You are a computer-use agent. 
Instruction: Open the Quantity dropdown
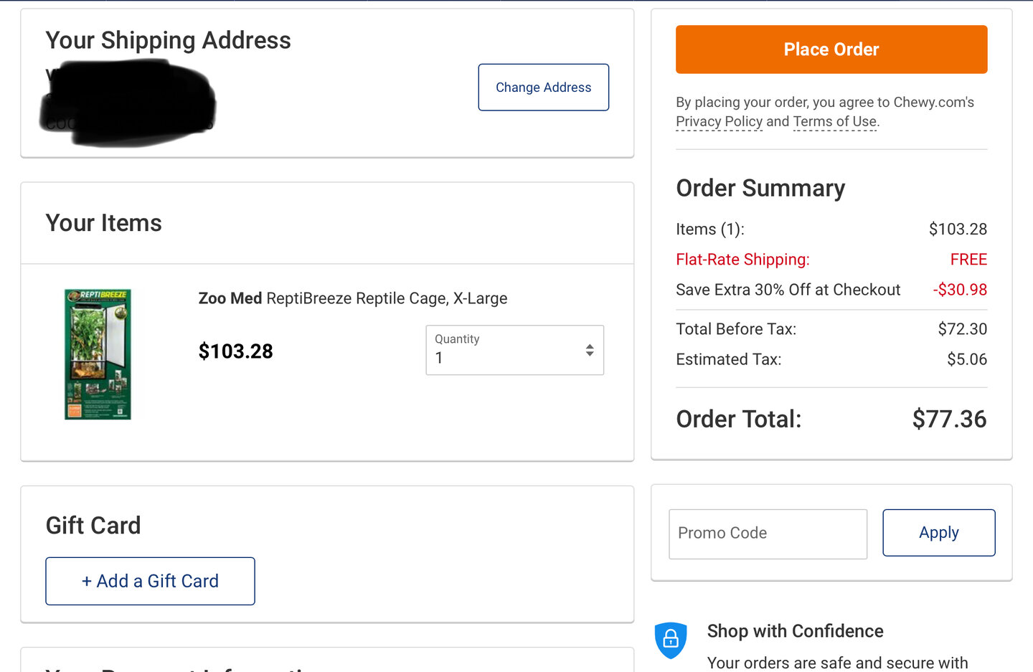[x=514, y=350]
